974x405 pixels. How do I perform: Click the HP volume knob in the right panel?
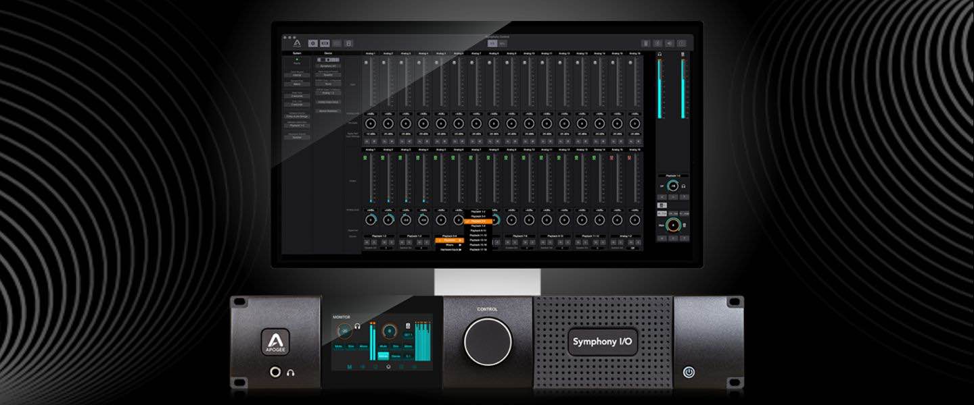(673, 186)
